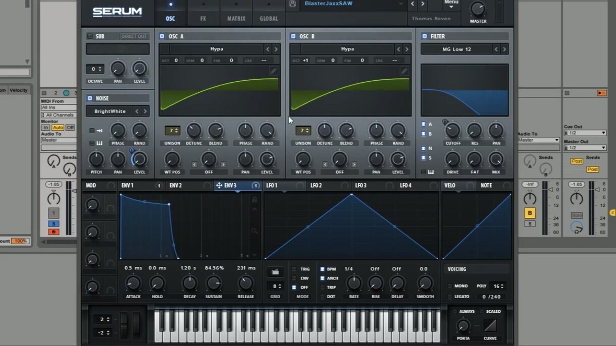Click the OSC A waveform edit pencil
Image resolution: width=616 pixels, height=346 pixels.
273,71
